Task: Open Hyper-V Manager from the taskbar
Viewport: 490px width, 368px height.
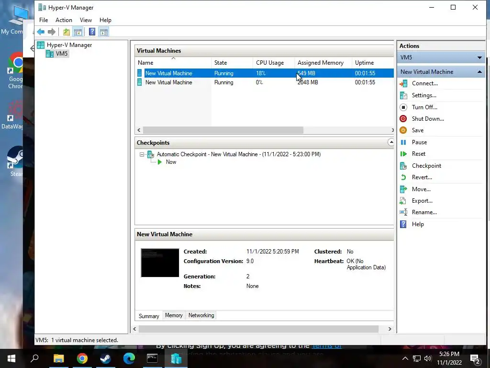Action: point(176,358)
